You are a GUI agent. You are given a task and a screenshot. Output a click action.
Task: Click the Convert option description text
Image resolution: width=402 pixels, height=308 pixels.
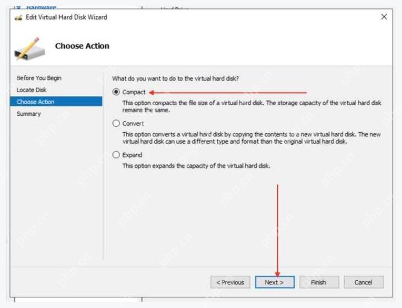click(x=252, y=138)
